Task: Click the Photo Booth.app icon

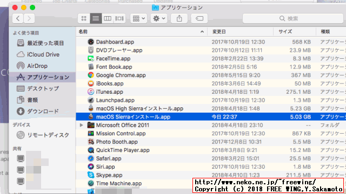Action: (x=91, y=142)
